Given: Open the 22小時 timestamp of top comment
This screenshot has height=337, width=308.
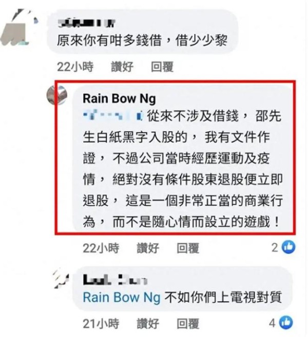Looking at the screenshot, I should (x=75, y=67).
